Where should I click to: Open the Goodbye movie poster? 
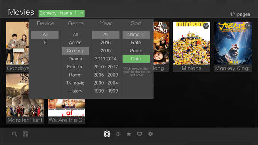pyautogui.click(x=17, y=43)
